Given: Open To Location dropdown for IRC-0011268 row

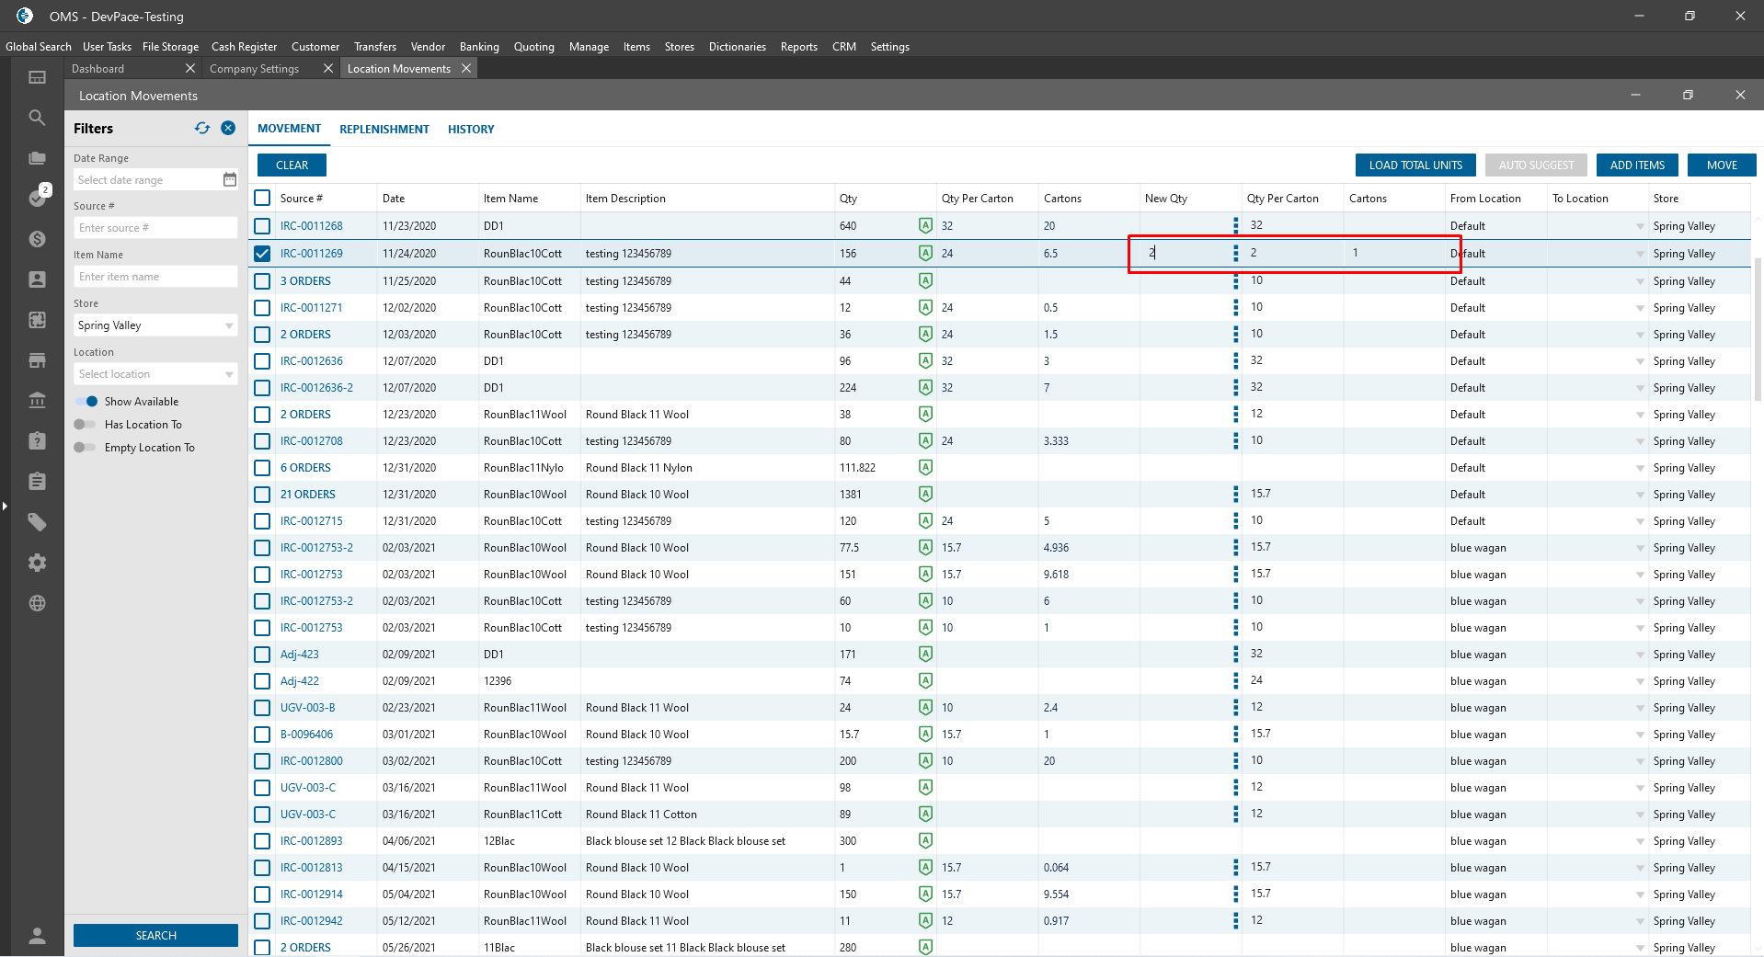Looking at the screenshot, I should click(1639, 226).
